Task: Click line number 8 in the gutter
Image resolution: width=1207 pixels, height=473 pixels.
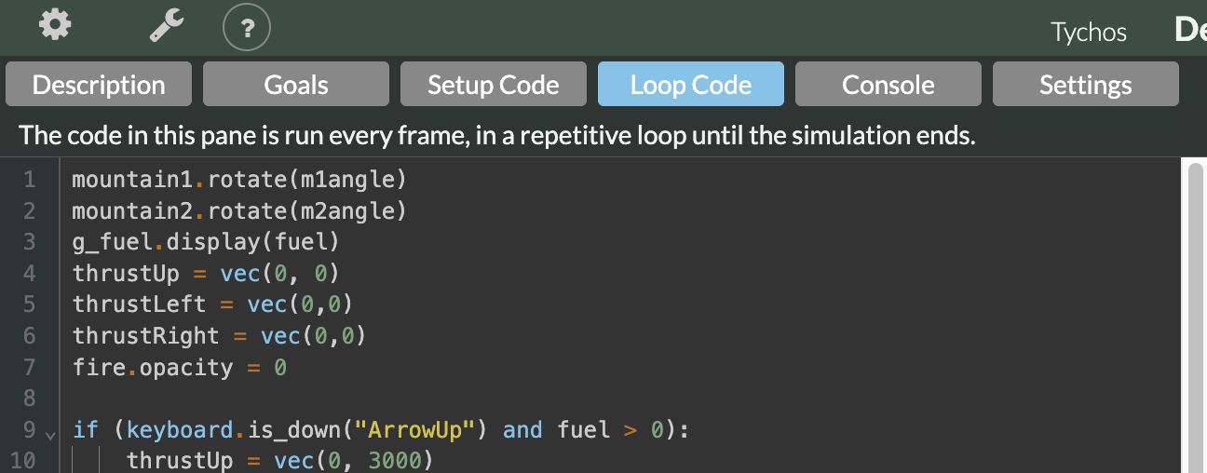Action: click(x=28, y=399)
